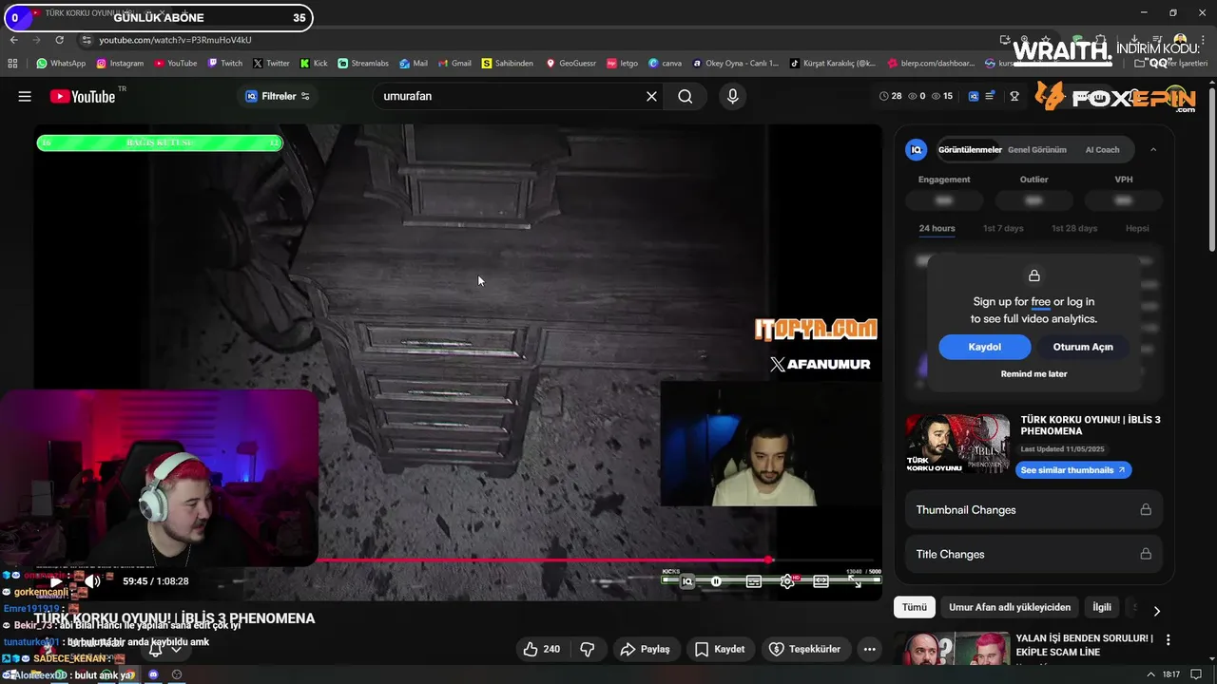1217x684 pixels.
Task: Select the 1st 28 days analytics tab
Action: click(x=1074, y=228)
